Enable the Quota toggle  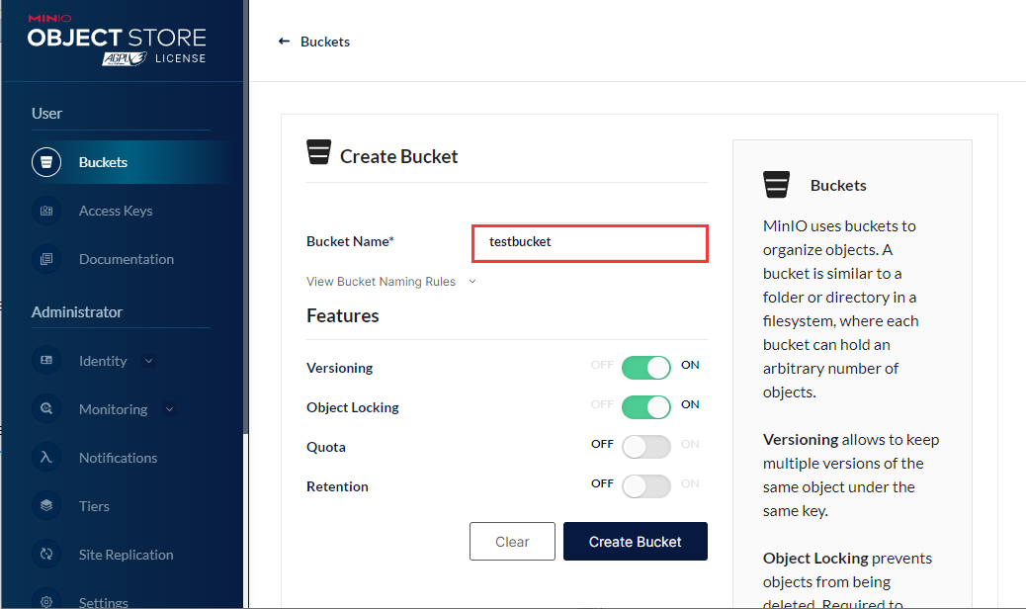point(646,447)
